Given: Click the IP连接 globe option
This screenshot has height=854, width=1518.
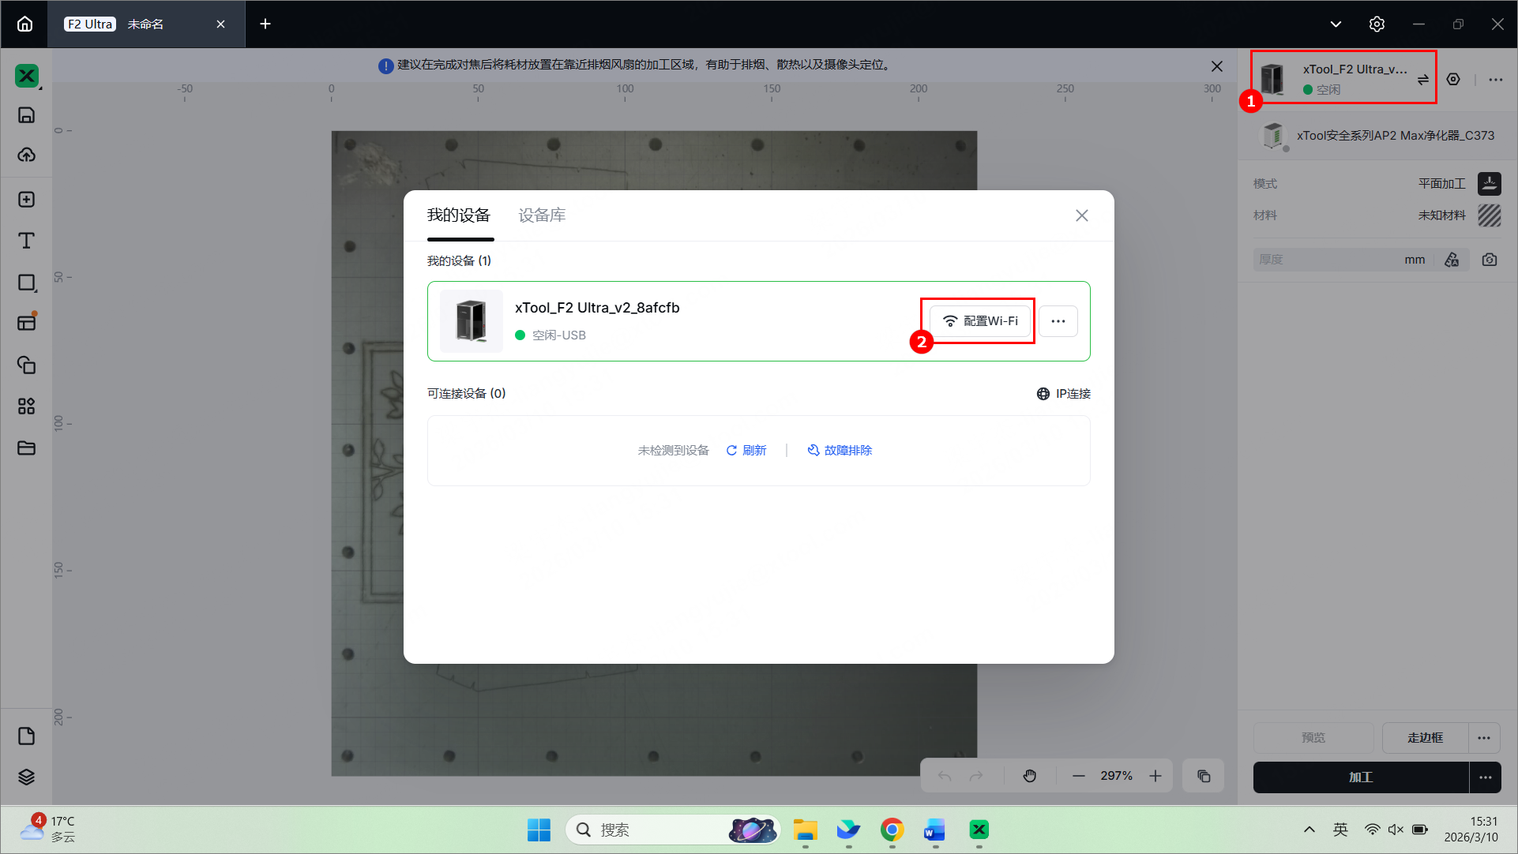Looking at the screenshot, I should point(1063,394).
